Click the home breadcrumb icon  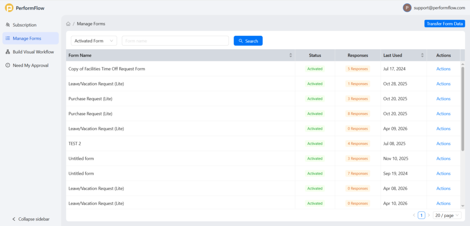(x=68, y=24)
